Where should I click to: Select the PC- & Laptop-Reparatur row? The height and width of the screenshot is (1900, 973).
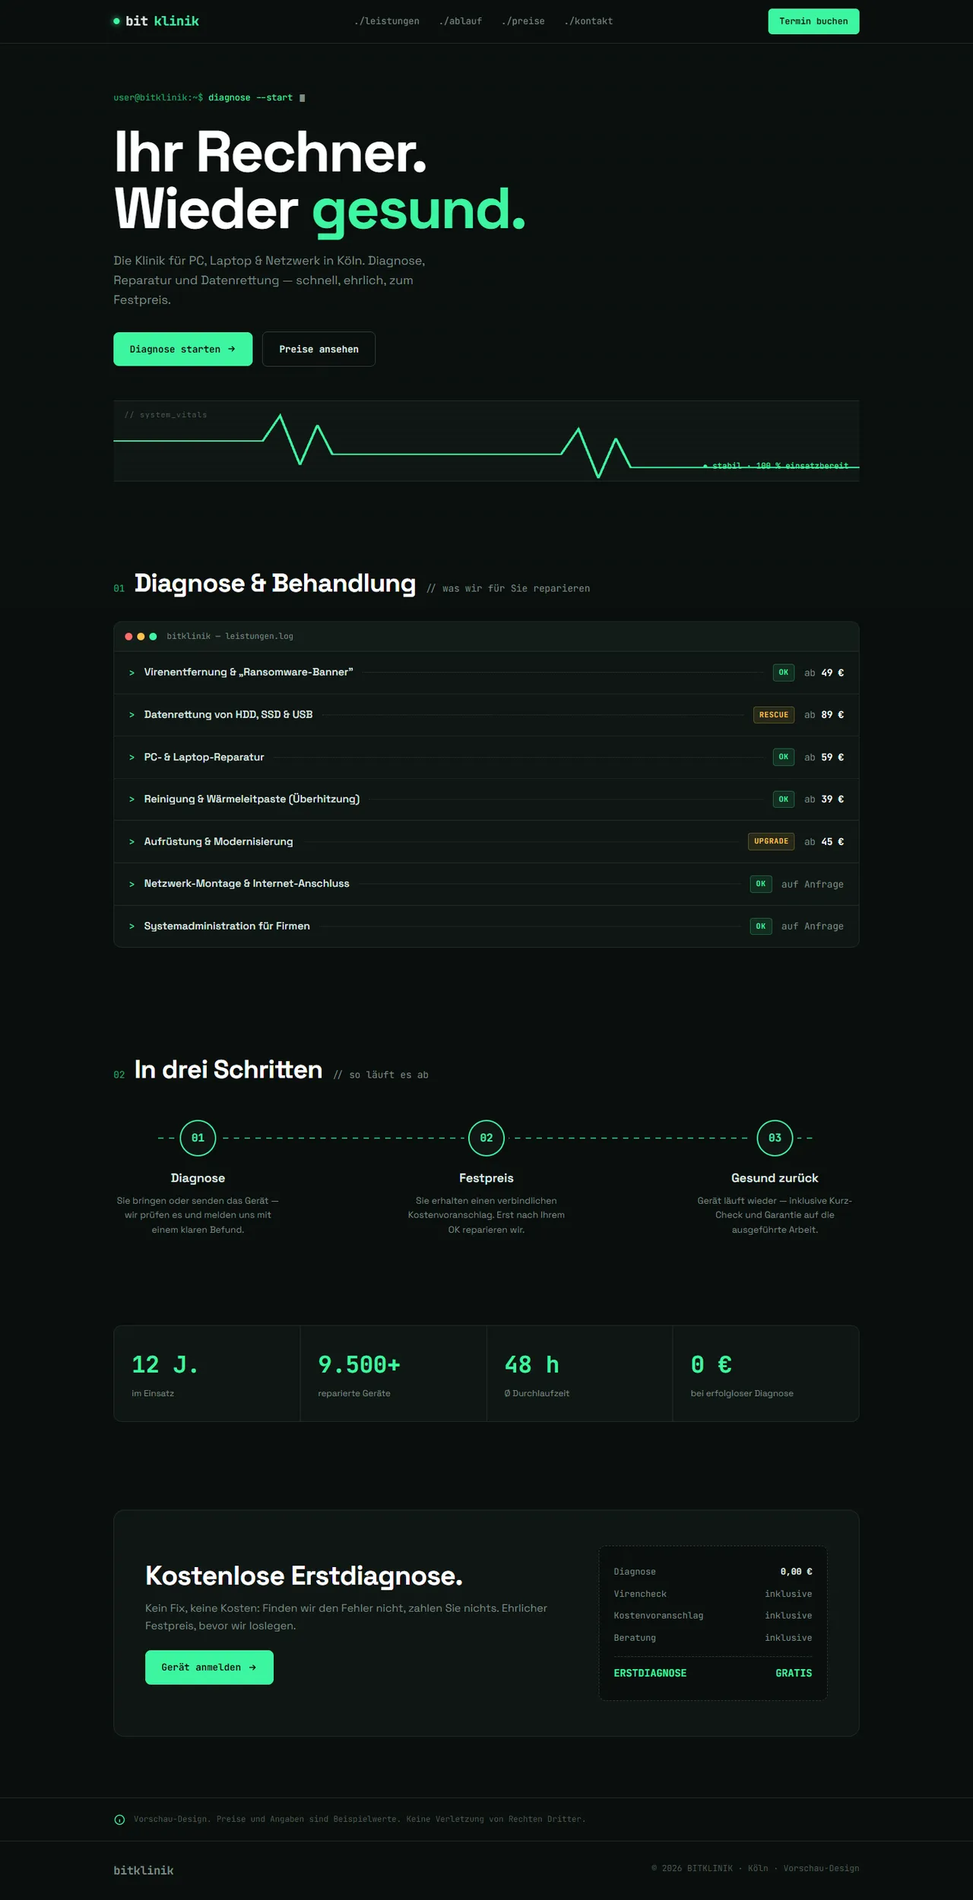pyautogui.click(x=486, y=757)
